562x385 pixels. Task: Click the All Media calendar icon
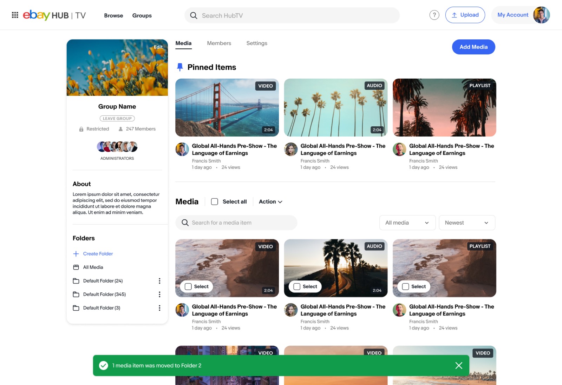point(76,267)
